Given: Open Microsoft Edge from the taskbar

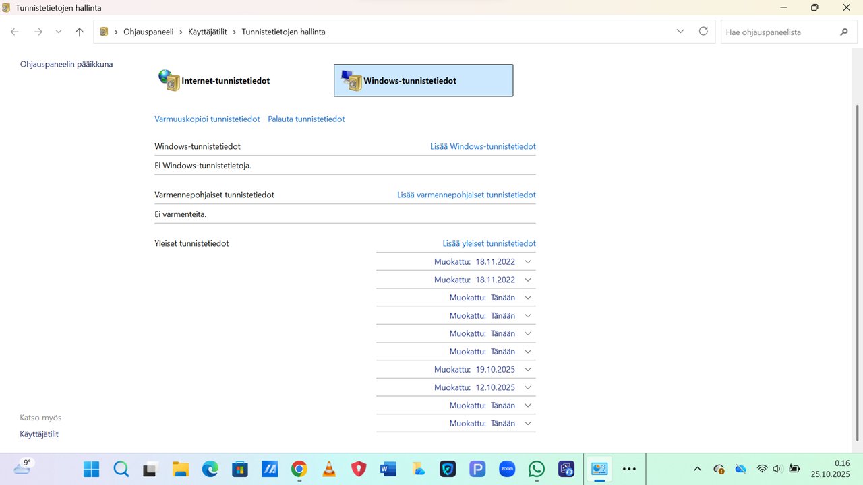Looking at the screenshot, I should pos(210,469).
